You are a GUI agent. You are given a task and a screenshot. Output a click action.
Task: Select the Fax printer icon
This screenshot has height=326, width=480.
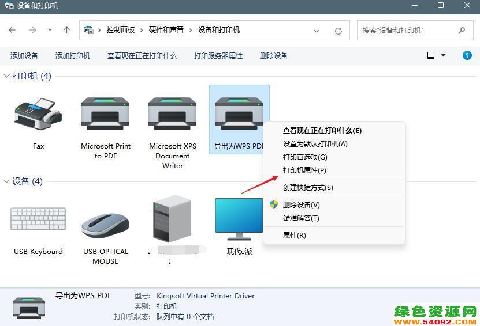(x=38, y=115)
